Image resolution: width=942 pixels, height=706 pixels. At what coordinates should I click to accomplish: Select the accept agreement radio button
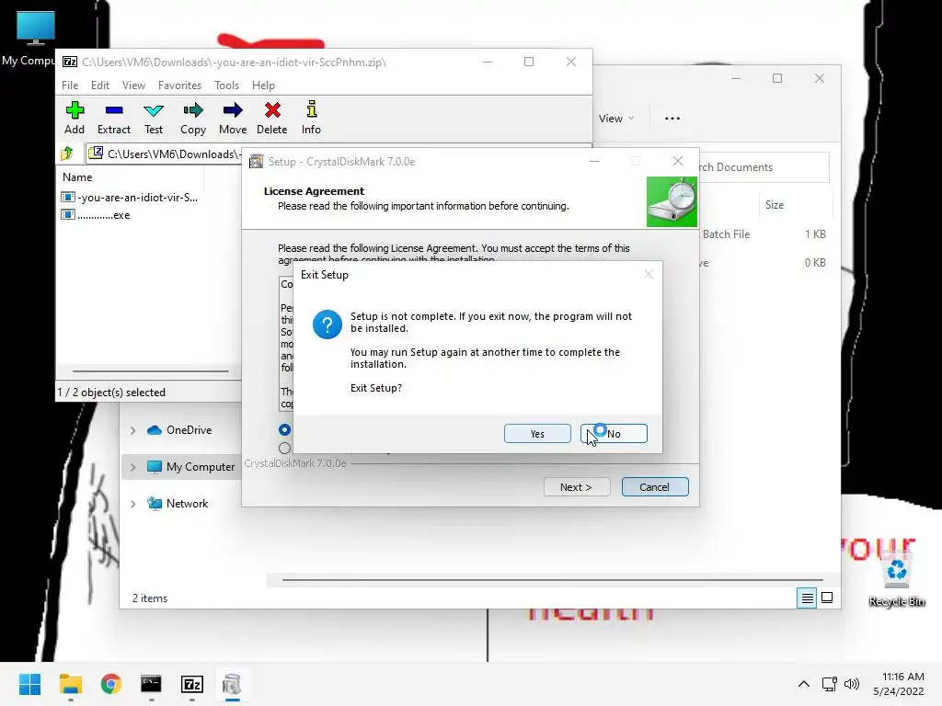click(x=285, y=430)
